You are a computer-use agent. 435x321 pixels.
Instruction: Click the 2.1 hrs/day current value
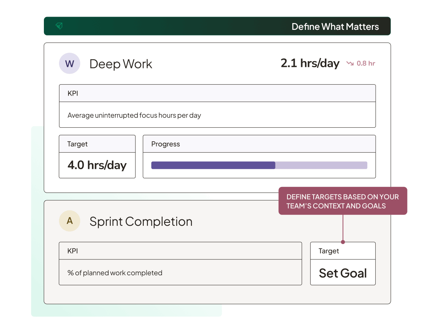tap(310, 63)
